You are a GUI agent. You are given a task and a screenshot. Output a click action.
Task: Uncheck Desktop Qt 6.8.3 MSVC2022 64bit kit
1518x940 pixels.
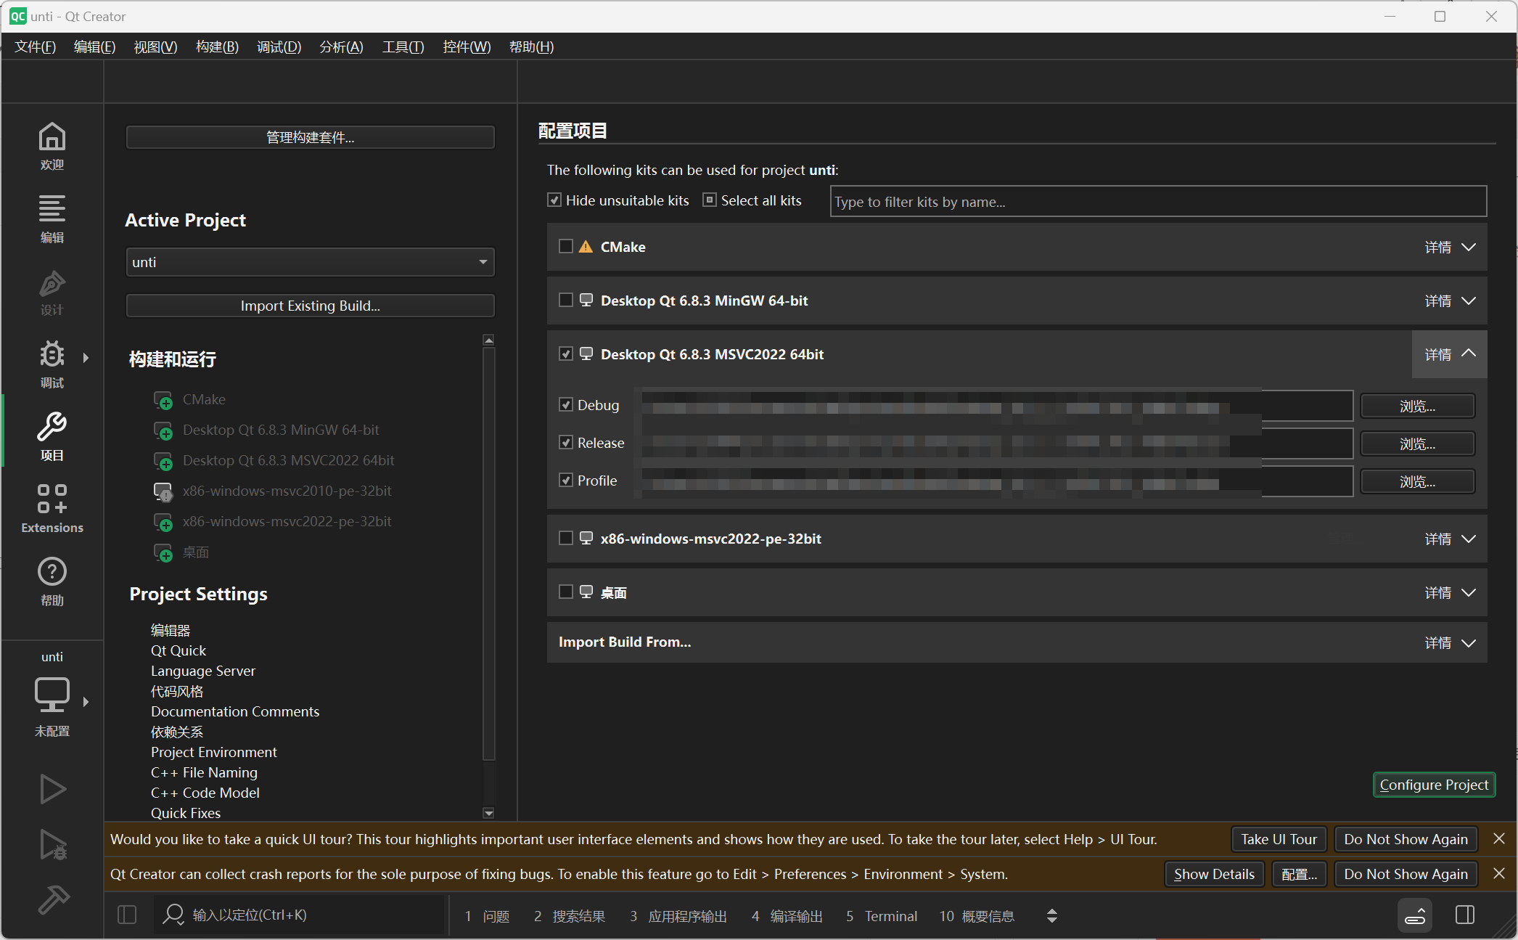click(566, 354)
